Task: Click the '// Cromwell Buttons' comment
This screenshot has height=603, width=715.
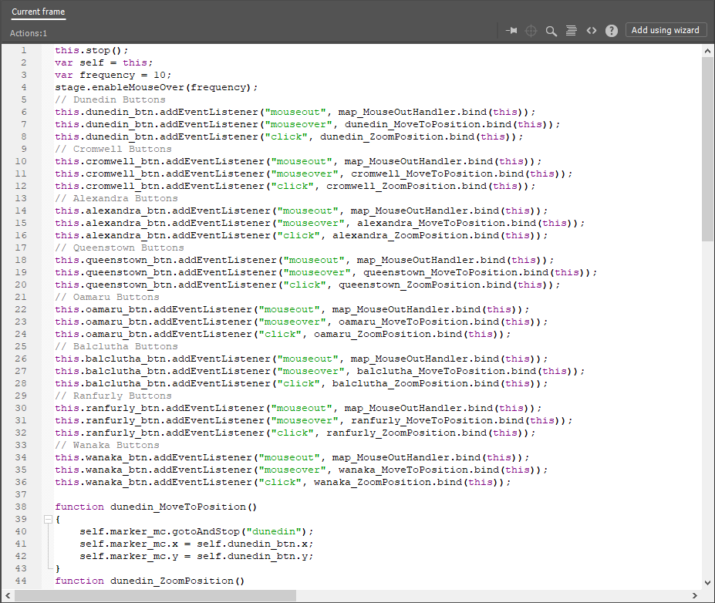Action: (x=113, y=149)
